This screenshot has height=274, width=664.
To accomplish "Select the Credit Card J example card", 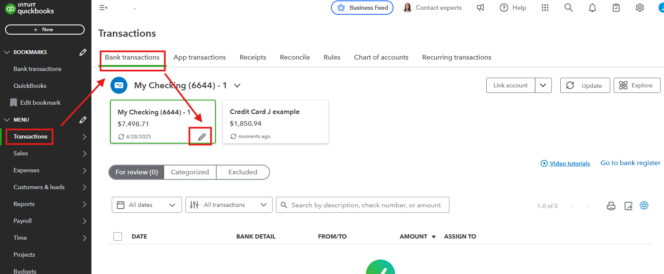I will 276,122.
